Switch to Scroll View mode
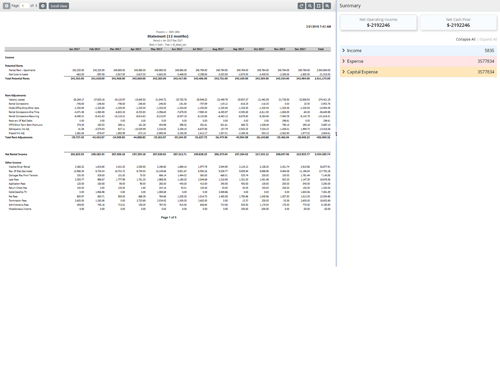Viewport: 500px width, 375px height. [x=59, y=6]
